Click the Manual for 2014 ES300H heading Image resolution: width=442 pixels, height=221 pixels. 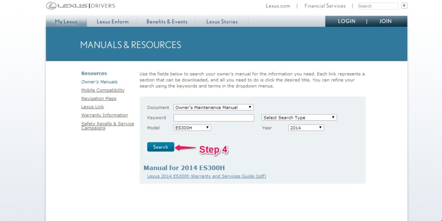pos(184,168)
